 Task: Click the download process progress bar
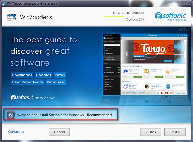(x=124, y=16)
